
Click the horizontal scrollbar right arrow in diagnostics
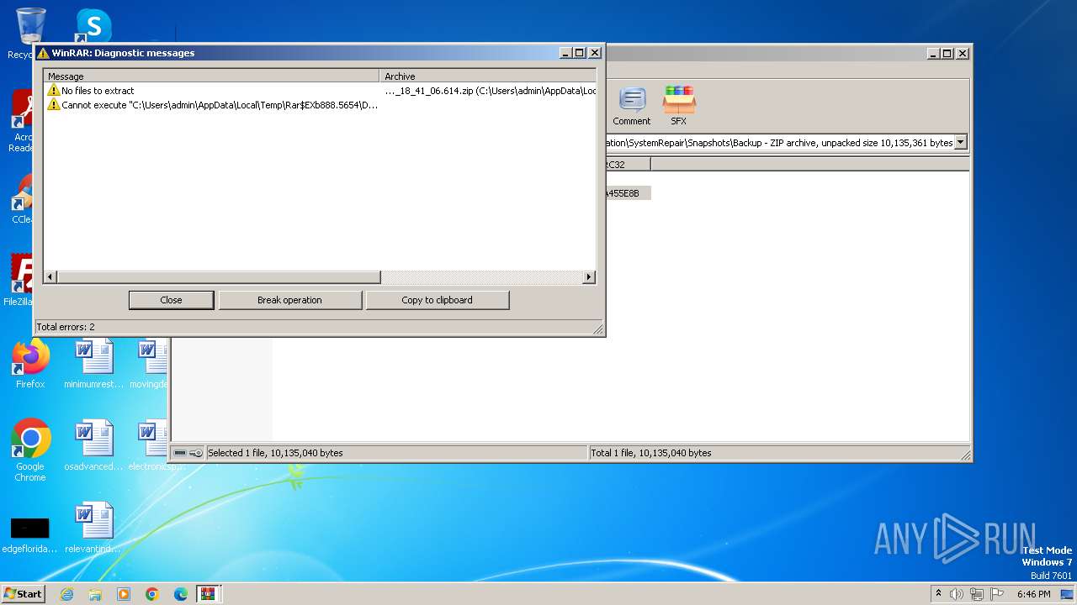[x=589, y=277]
